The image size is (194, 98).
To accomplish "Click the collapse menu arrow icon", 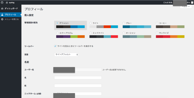I will point(2,19).
